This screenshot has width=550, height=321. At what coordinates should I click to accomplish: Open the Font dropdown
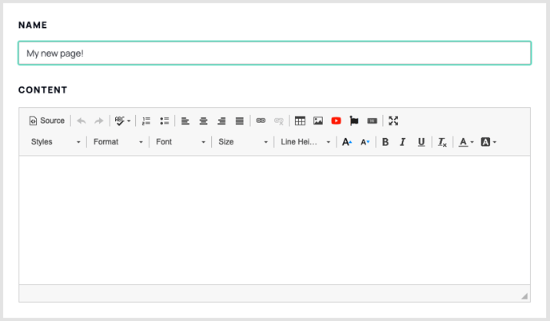coord(181,142)
